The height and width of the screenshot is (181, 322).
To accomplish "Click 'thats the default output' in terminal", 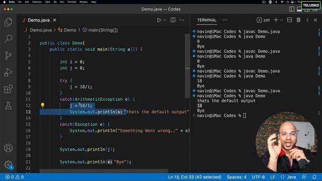I will pyautogui.click(x=226, y=101).
